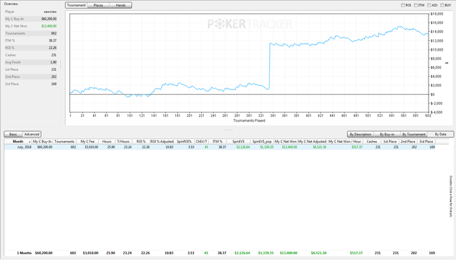
Task: Group report By Description
Action: [360, 134]
